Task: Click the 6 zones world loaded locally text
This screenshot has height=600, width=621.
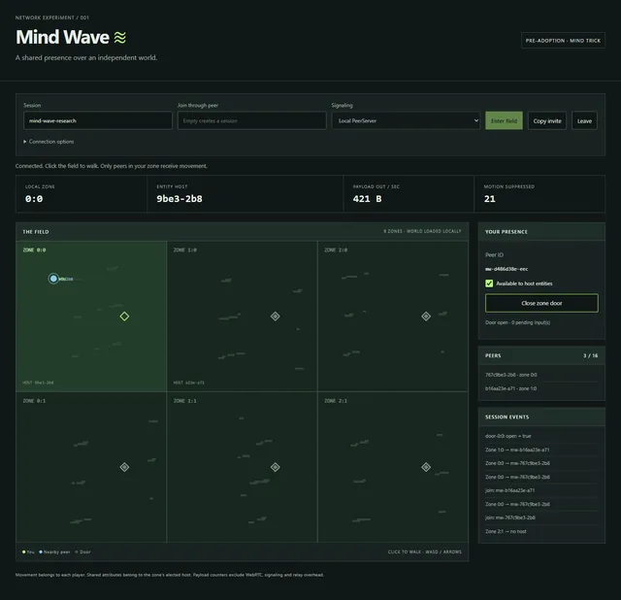Action: [422, 231]
